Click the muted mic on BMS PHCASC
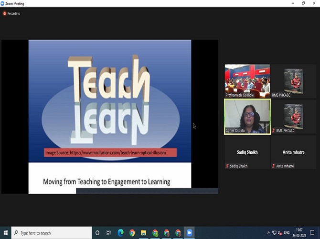This screenshot has height=239, width=320. click(x=274, y=130)
